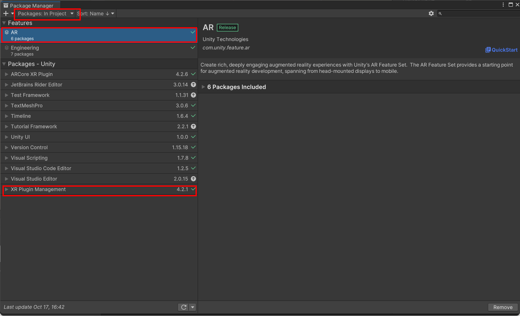Click the AR feature stack icon
Image resolution: width=520 pixels, height=316 pixels.
tap(6, 32)
